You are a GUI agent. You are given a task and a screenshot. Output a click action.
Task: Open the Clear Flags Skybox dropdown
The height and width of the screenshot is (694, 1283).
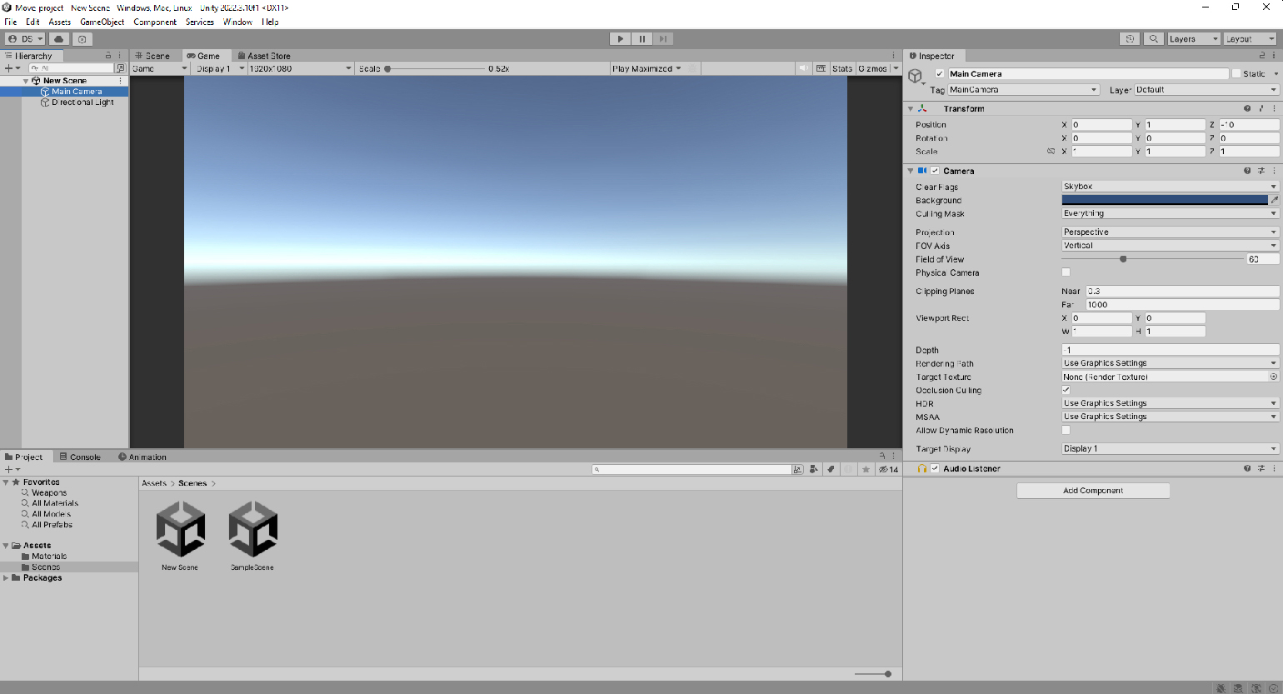pyautogui.click(x=1169, y=187)
